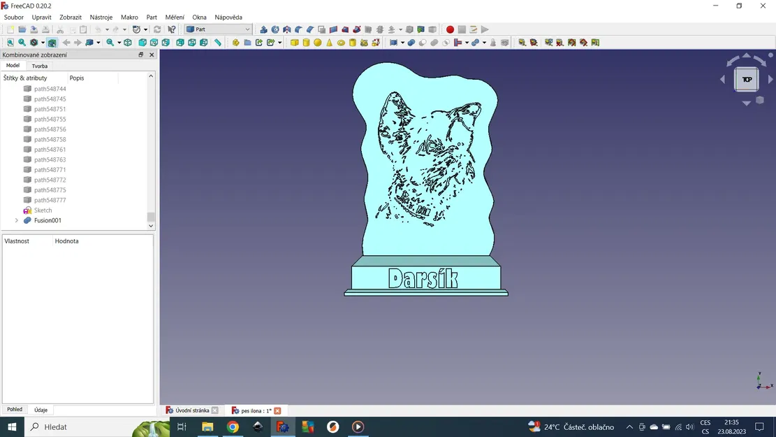Fit selection with the magnifier icon

point(22,43)
